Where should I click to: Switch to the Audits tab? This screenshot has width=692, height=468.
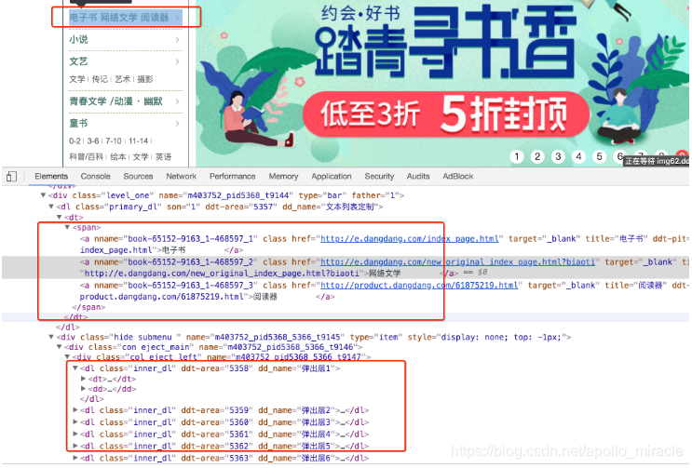pos(418,176)
